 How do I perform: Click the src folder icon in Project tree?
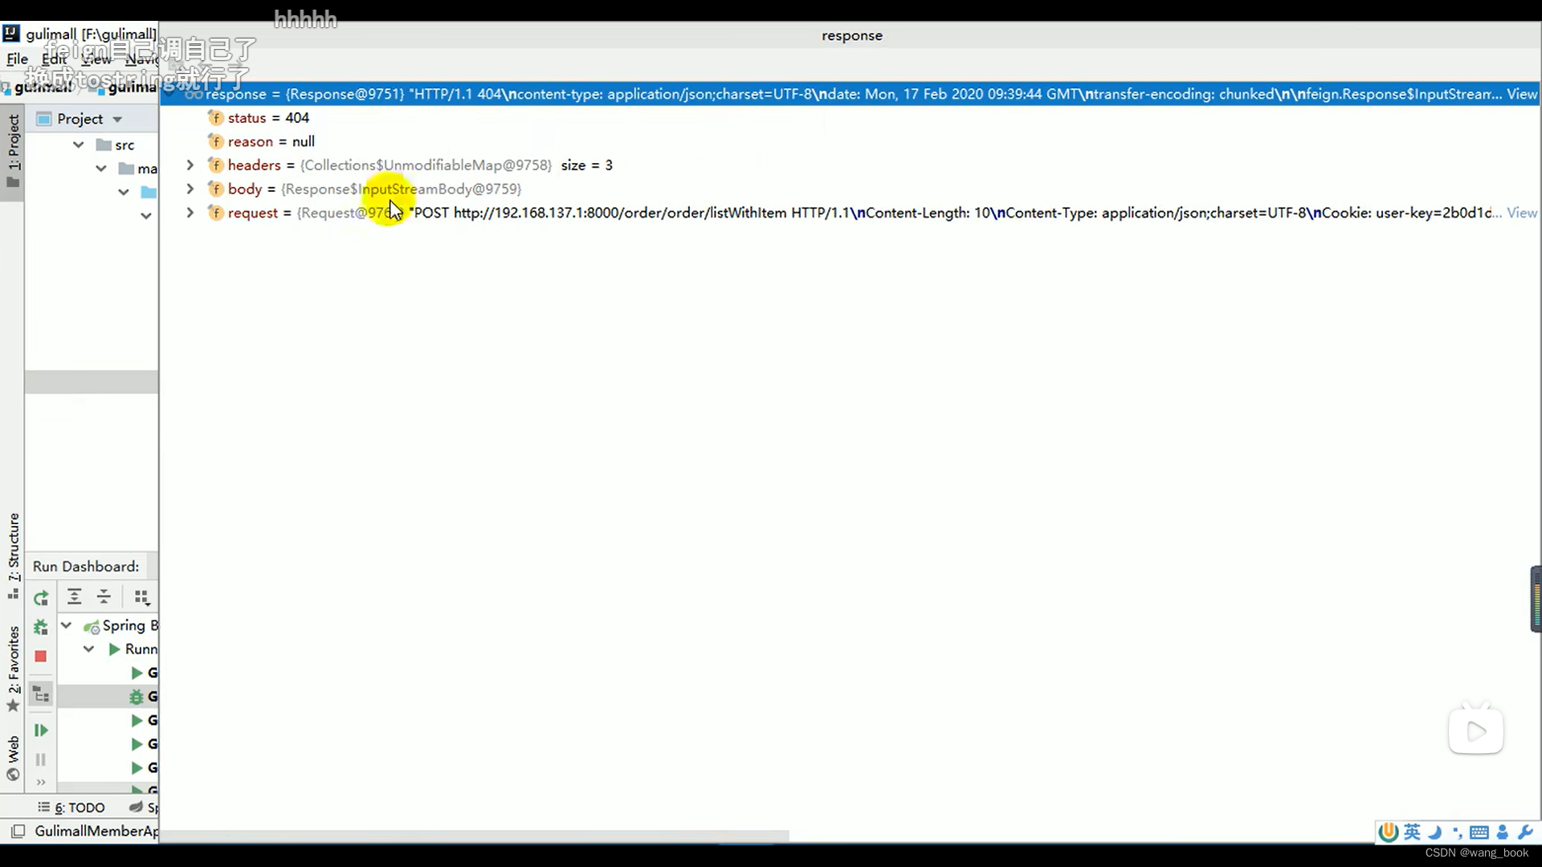tap(104, 145)
